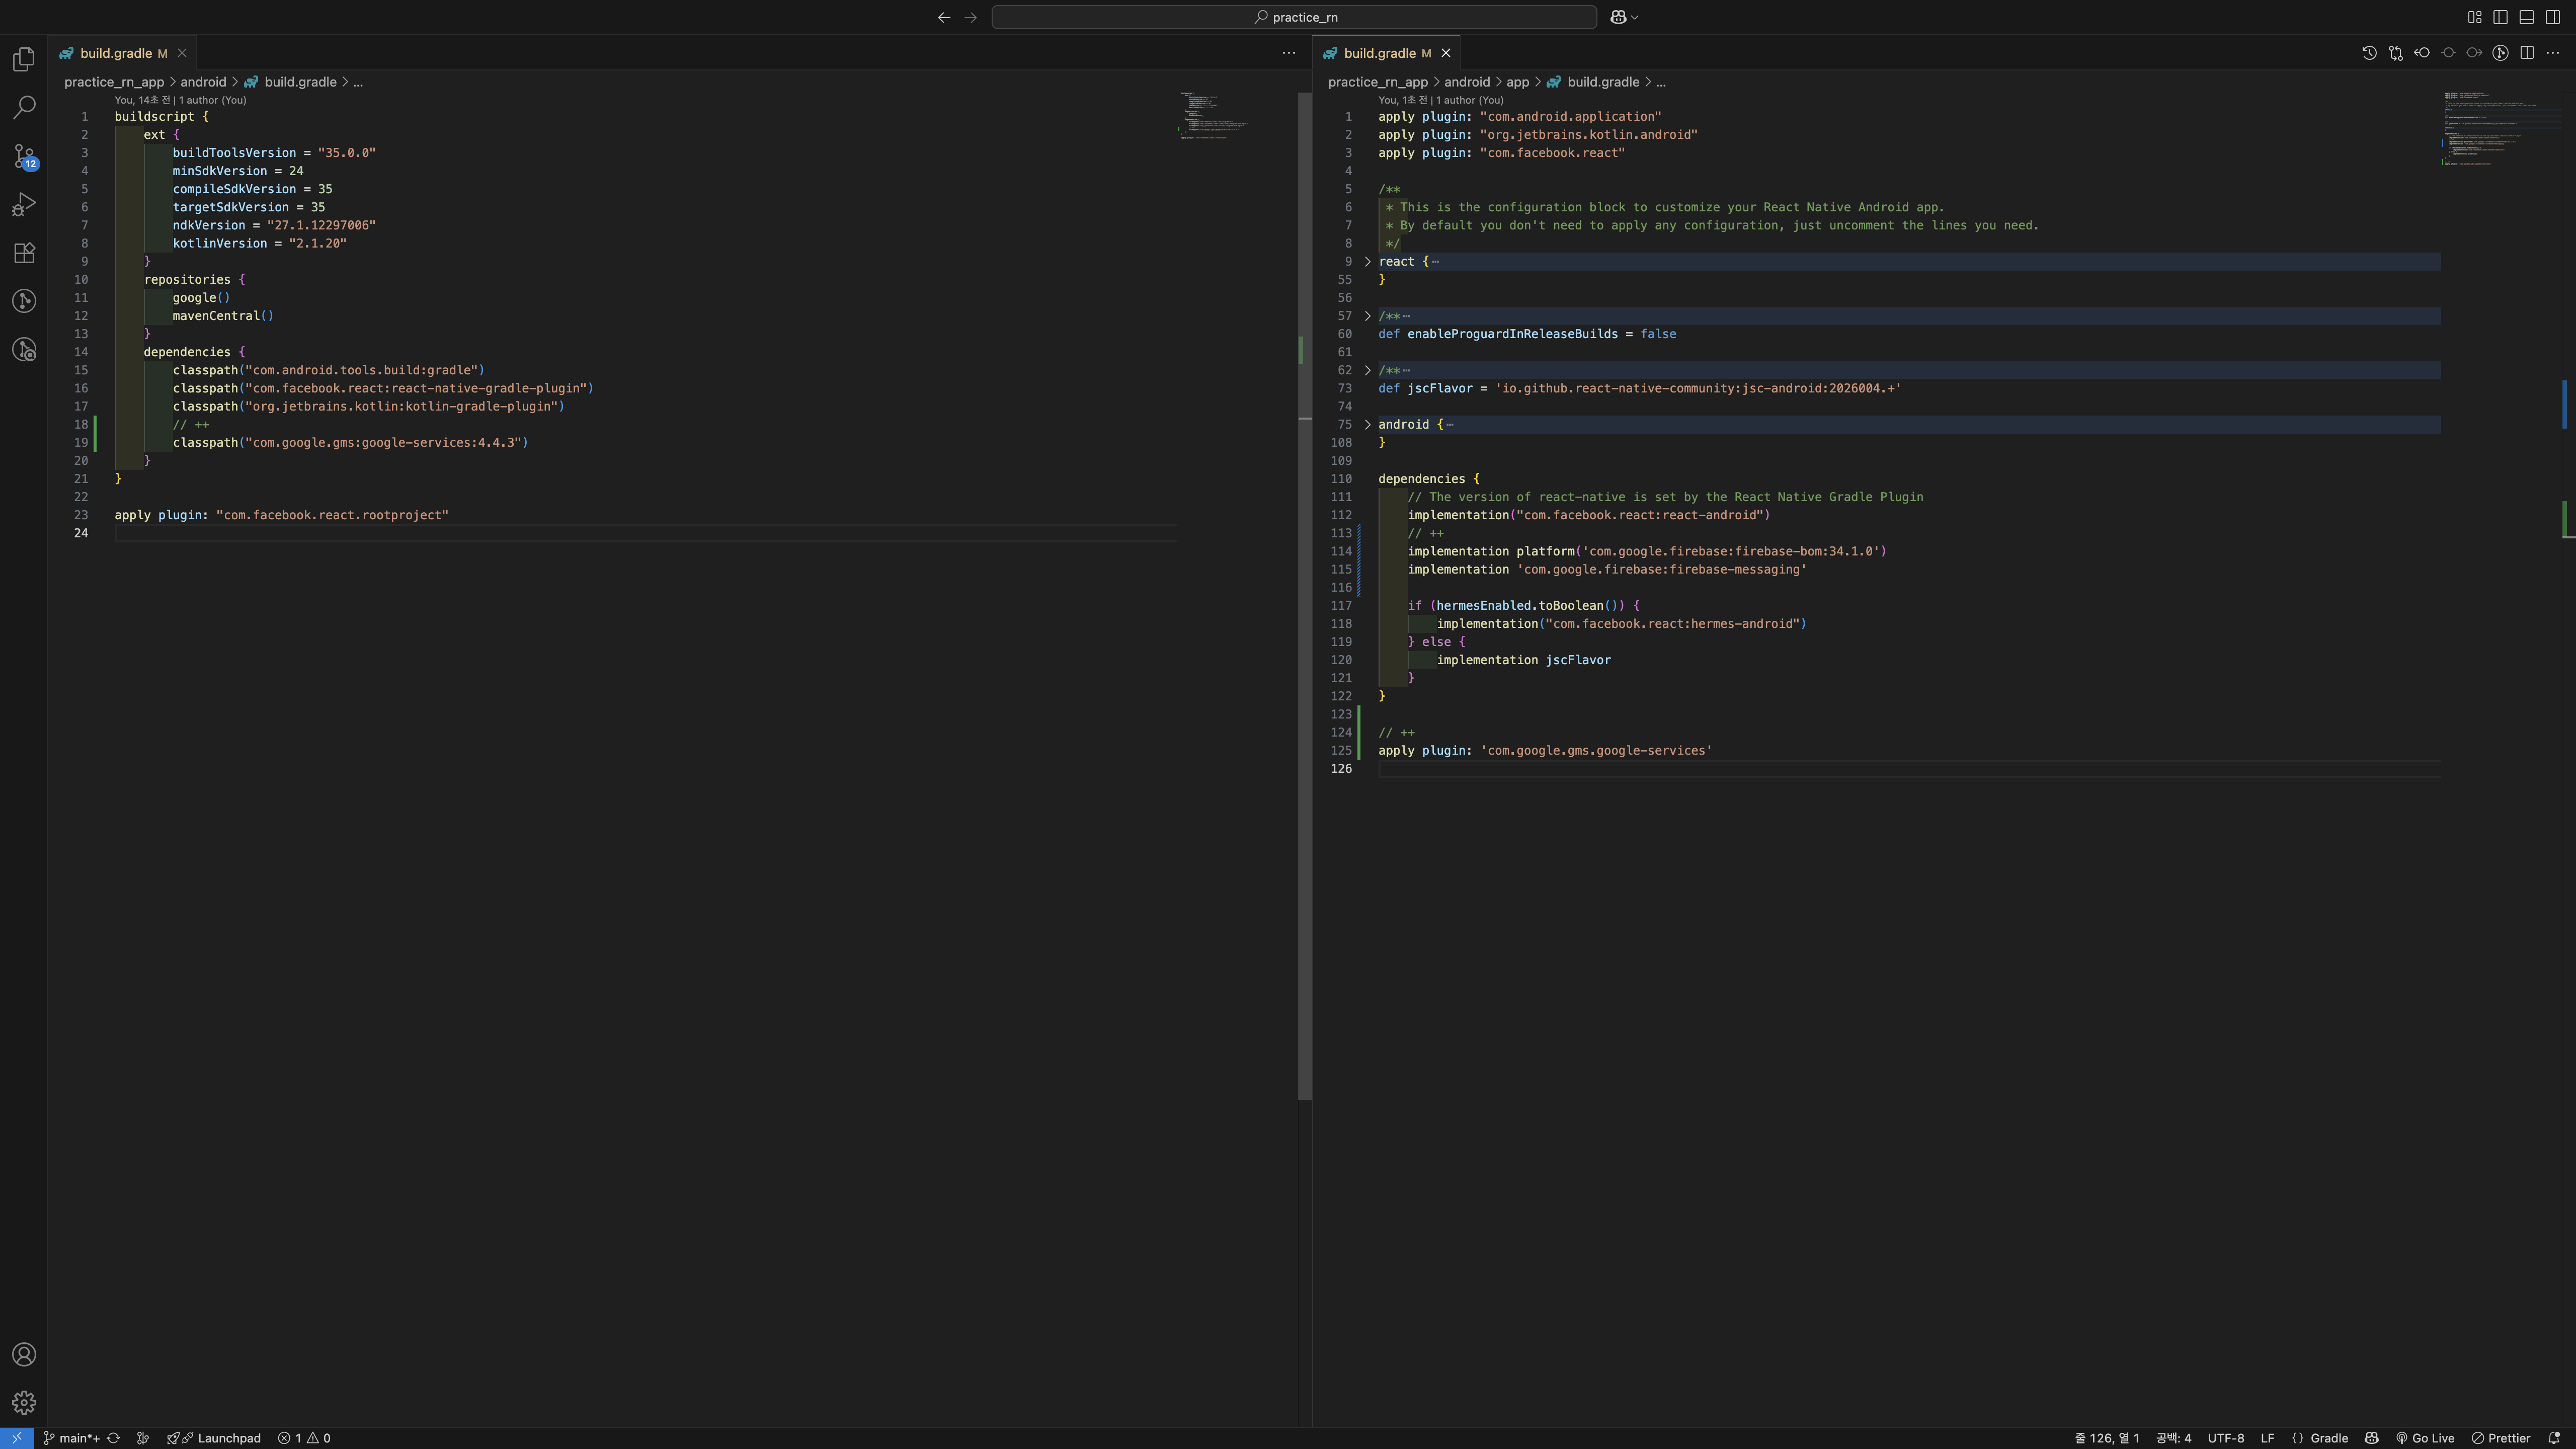
Task: Open more actions menu of left editor
Action: tap(1288, 53)
